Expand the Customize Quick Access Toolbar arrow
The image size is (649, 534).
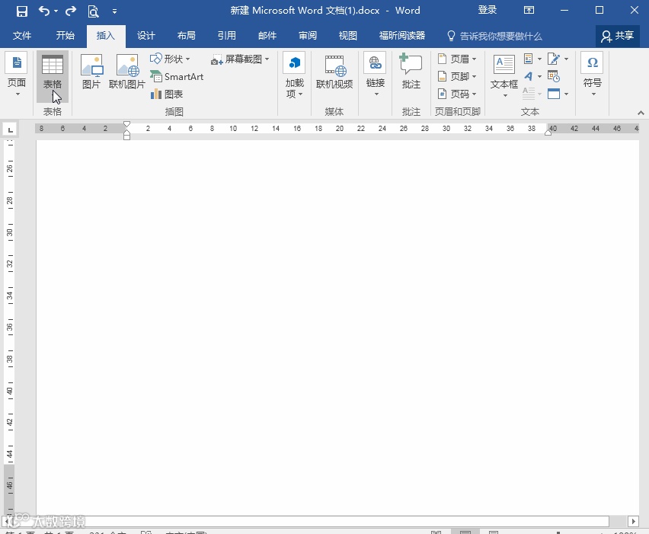coord(115,11)
